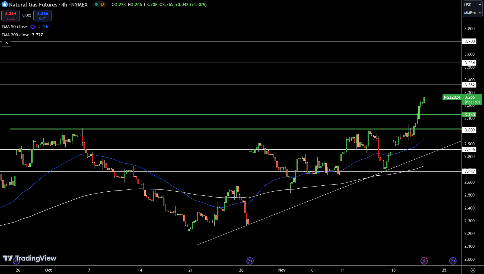Click the 3.534 price level label

tap(469, 63)
